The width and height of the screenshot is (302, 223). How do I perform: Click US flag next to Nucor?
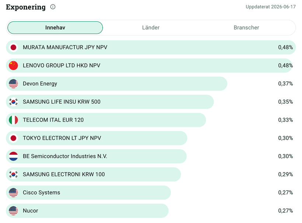14,211
